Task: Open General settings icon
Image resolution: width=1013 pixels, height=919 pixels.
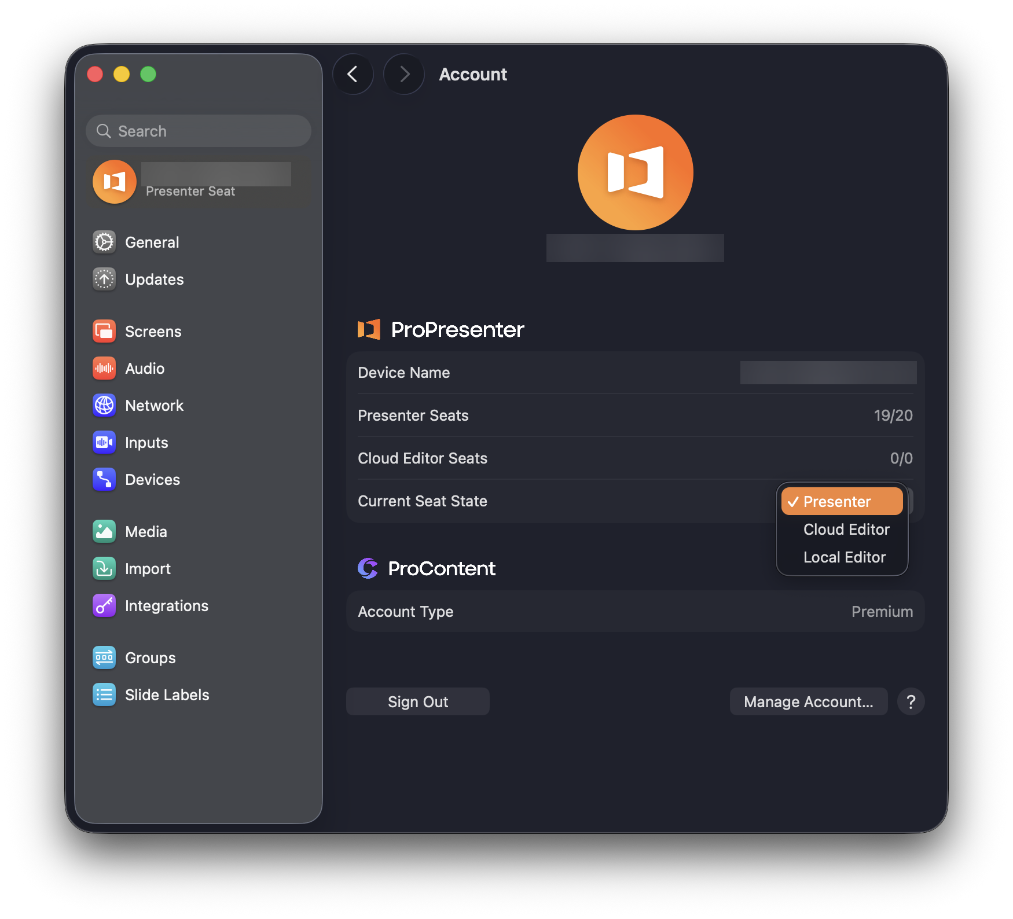Action: 104,242
